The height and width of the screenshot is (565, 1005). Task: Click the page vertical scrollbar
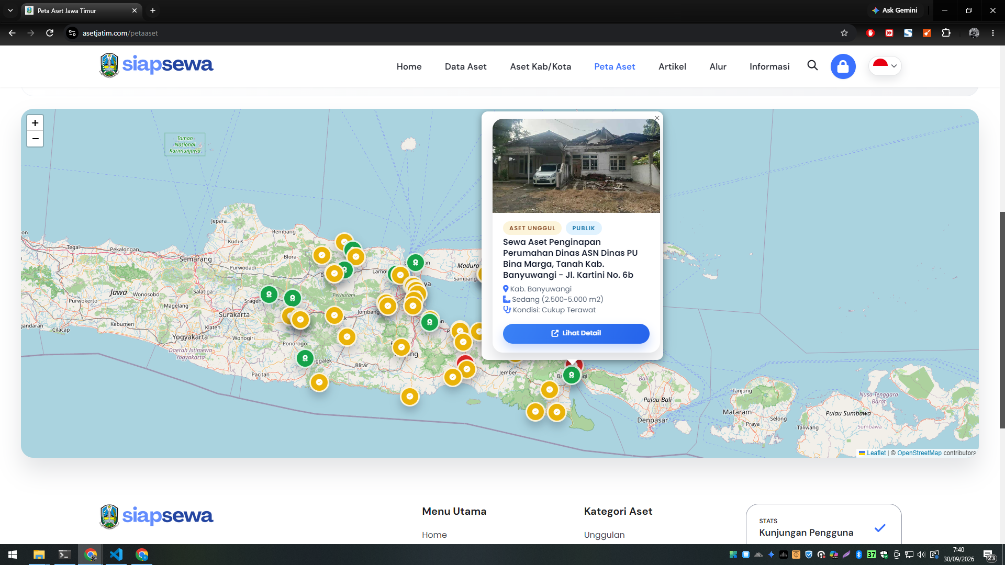[1002, 320]
